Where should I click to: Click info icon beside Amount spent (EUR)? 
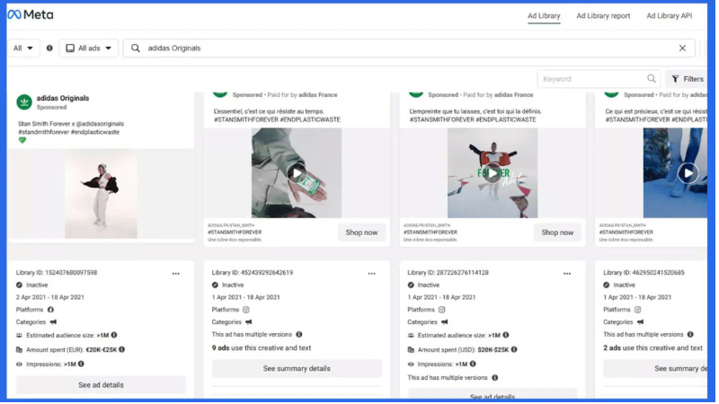(x=121, y=349)
